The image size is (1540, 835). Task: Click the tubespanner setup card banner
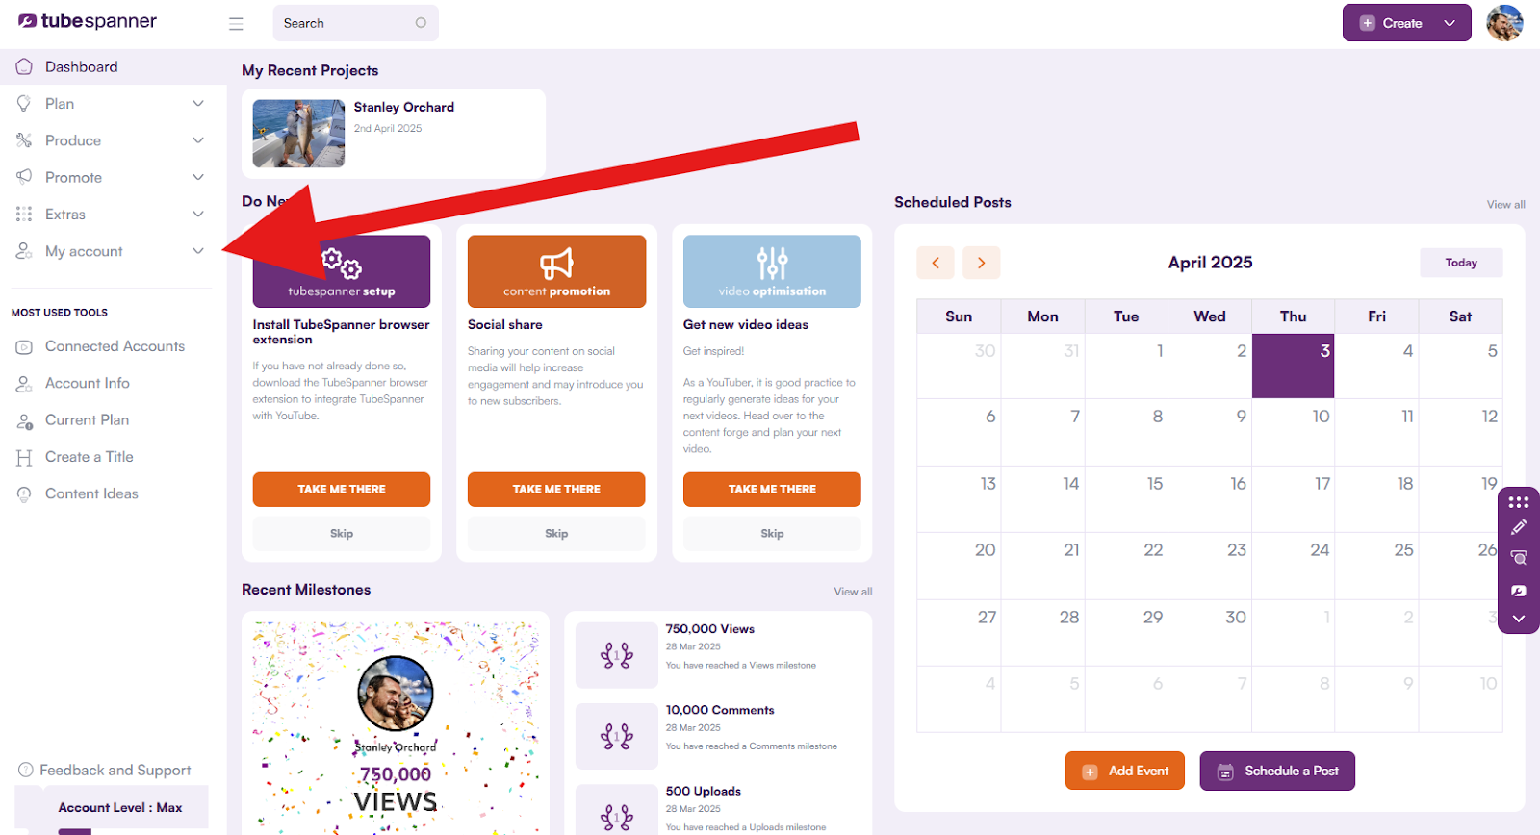[x=342, y=271]
